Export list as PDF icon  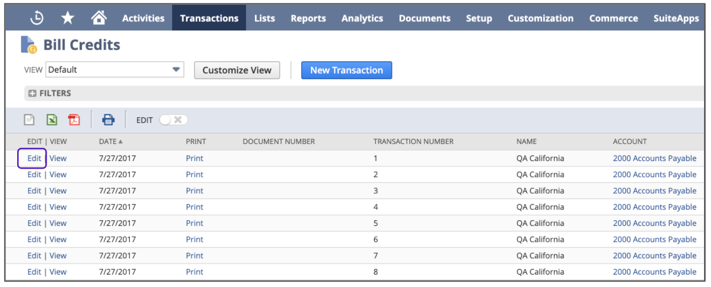[74, 120]
